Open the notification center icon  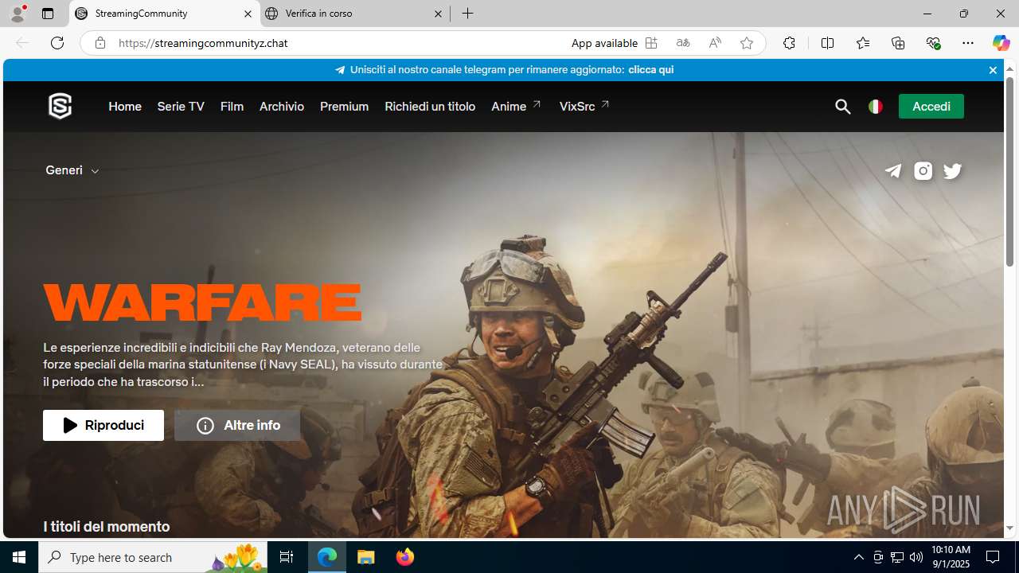coord(993,557)
